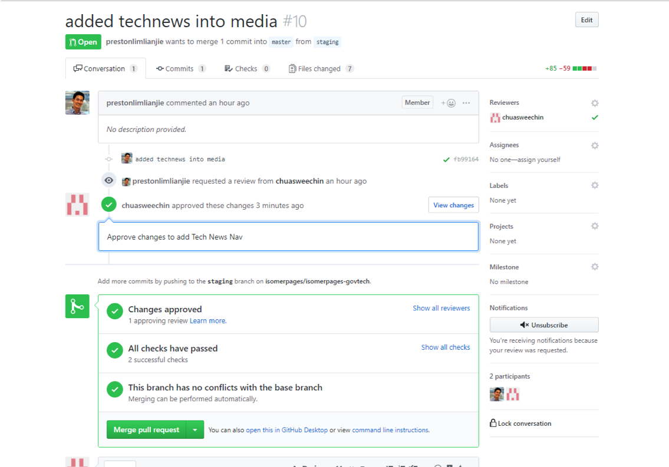Image resolution: width=669 pixels, height=467 pixels.
Task: Open the Reviewers gear settings
Action: [x=595, y=103]
